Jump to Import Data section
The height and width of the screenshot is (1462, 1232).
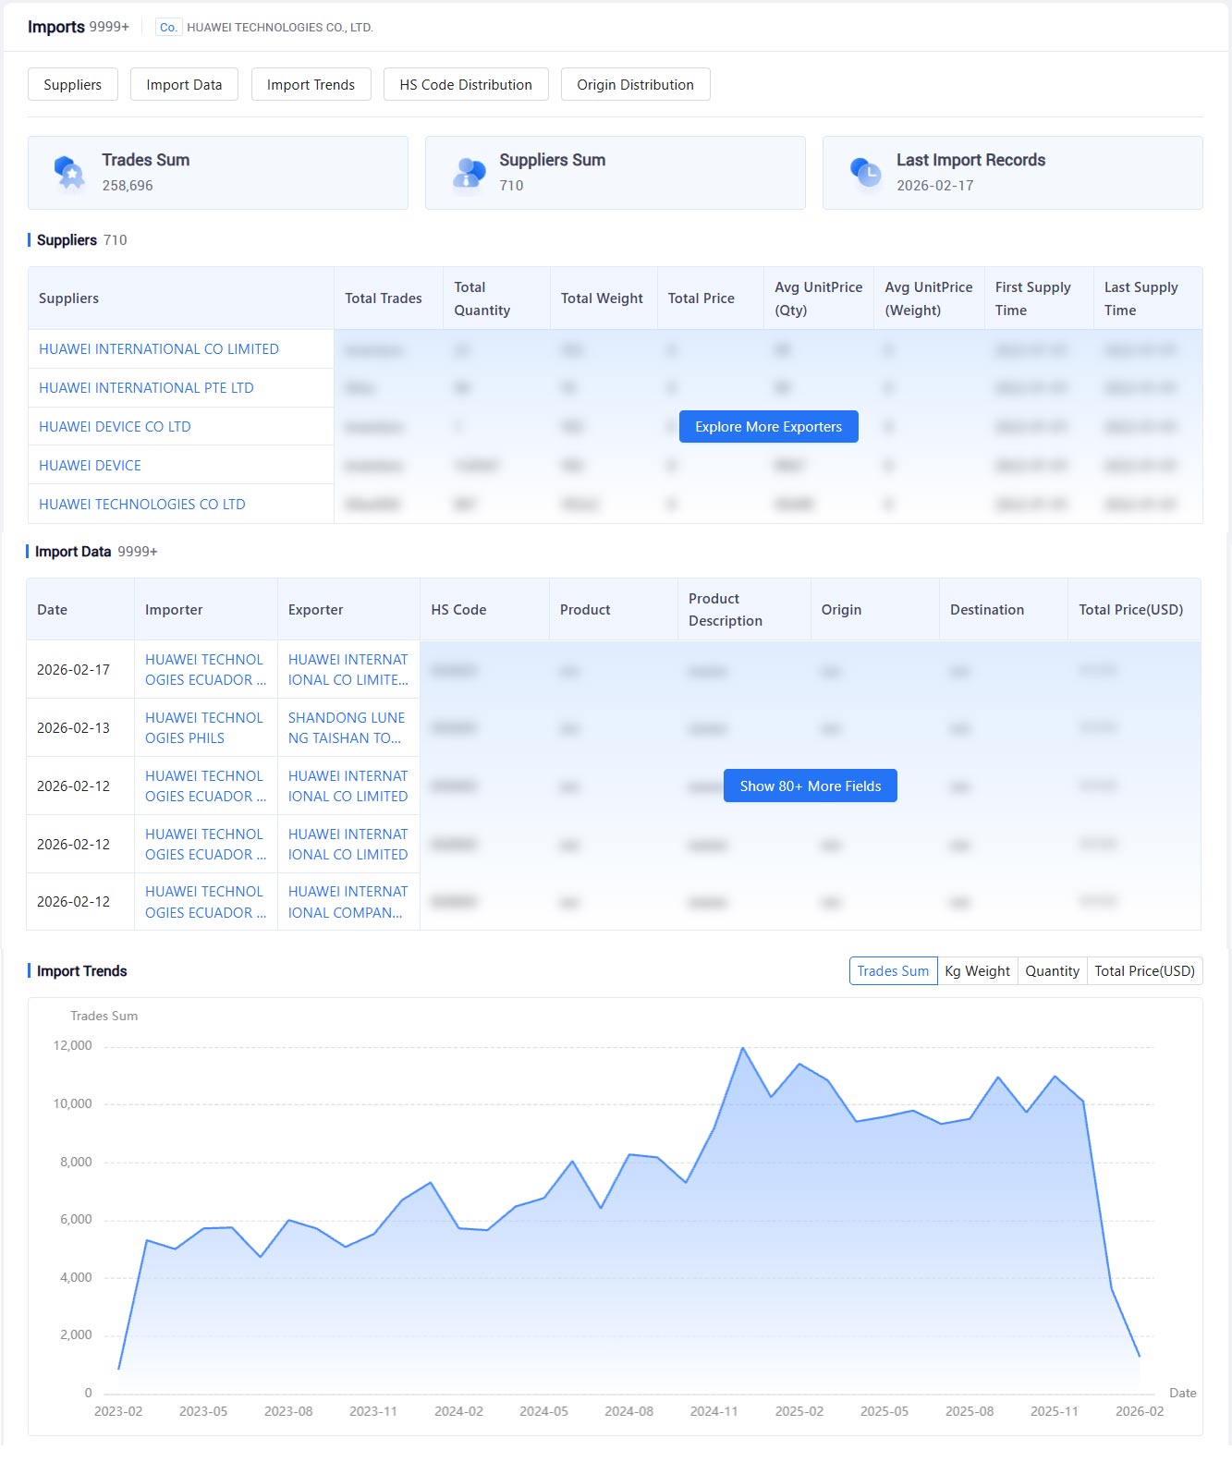pyautogui.click(x=184, y=84)
